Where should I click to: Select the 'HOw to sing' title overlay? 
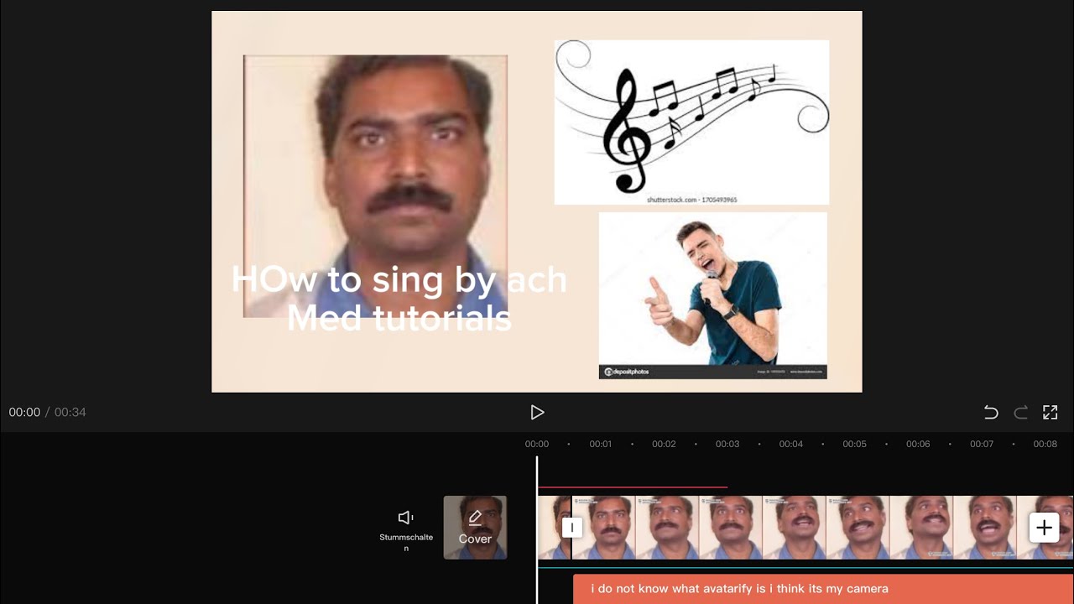(x=399, y=299)
